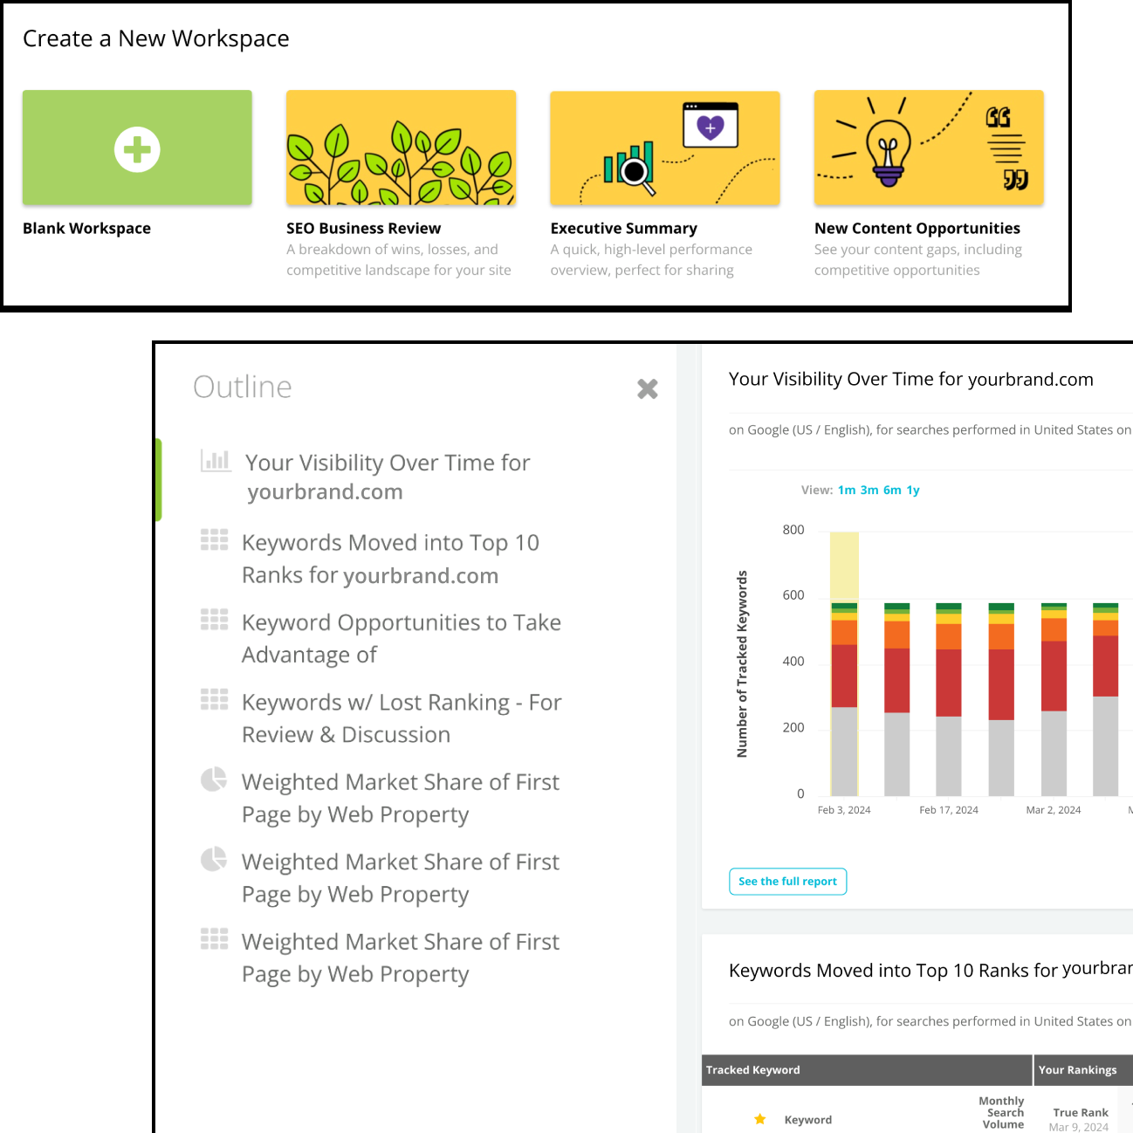Click the table icon beside last Weighted Market Share item

[214, 938]
